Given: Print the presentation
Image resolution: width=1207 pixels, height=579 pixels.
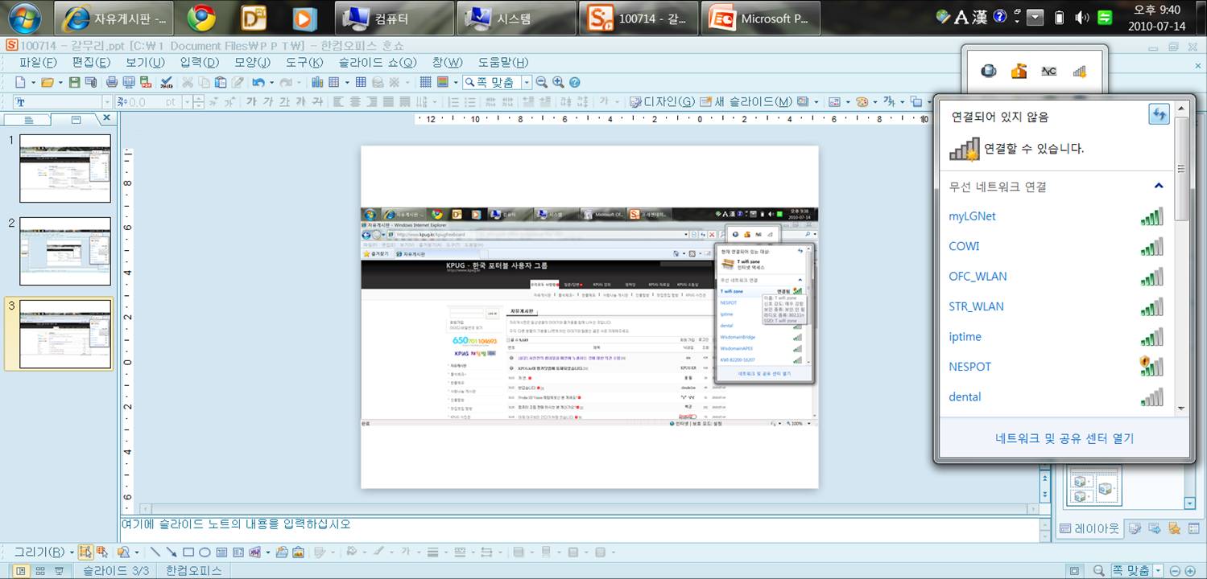Looking at the screenshot, I should 112,82.
